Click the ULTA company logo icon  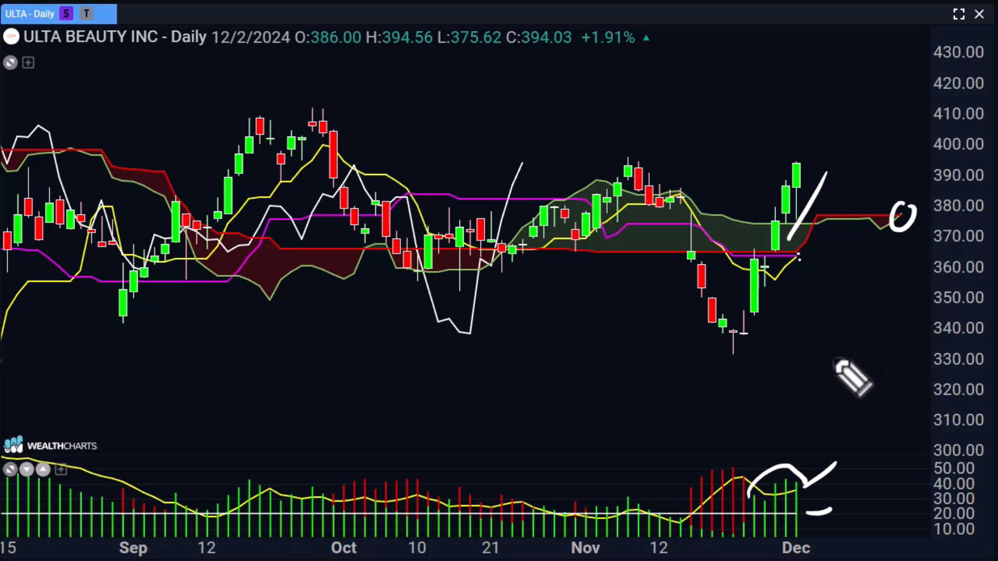pos(11,37)
